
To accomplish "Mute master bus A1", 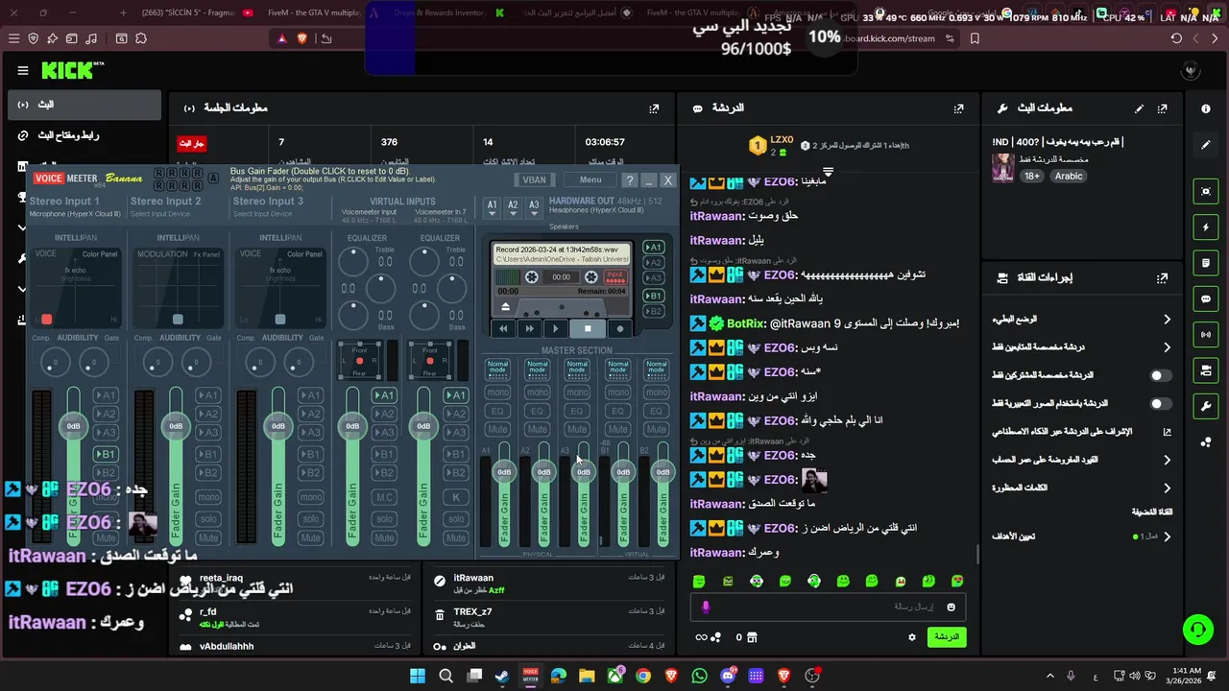I will pyautogui.click(x=497, y=429).
